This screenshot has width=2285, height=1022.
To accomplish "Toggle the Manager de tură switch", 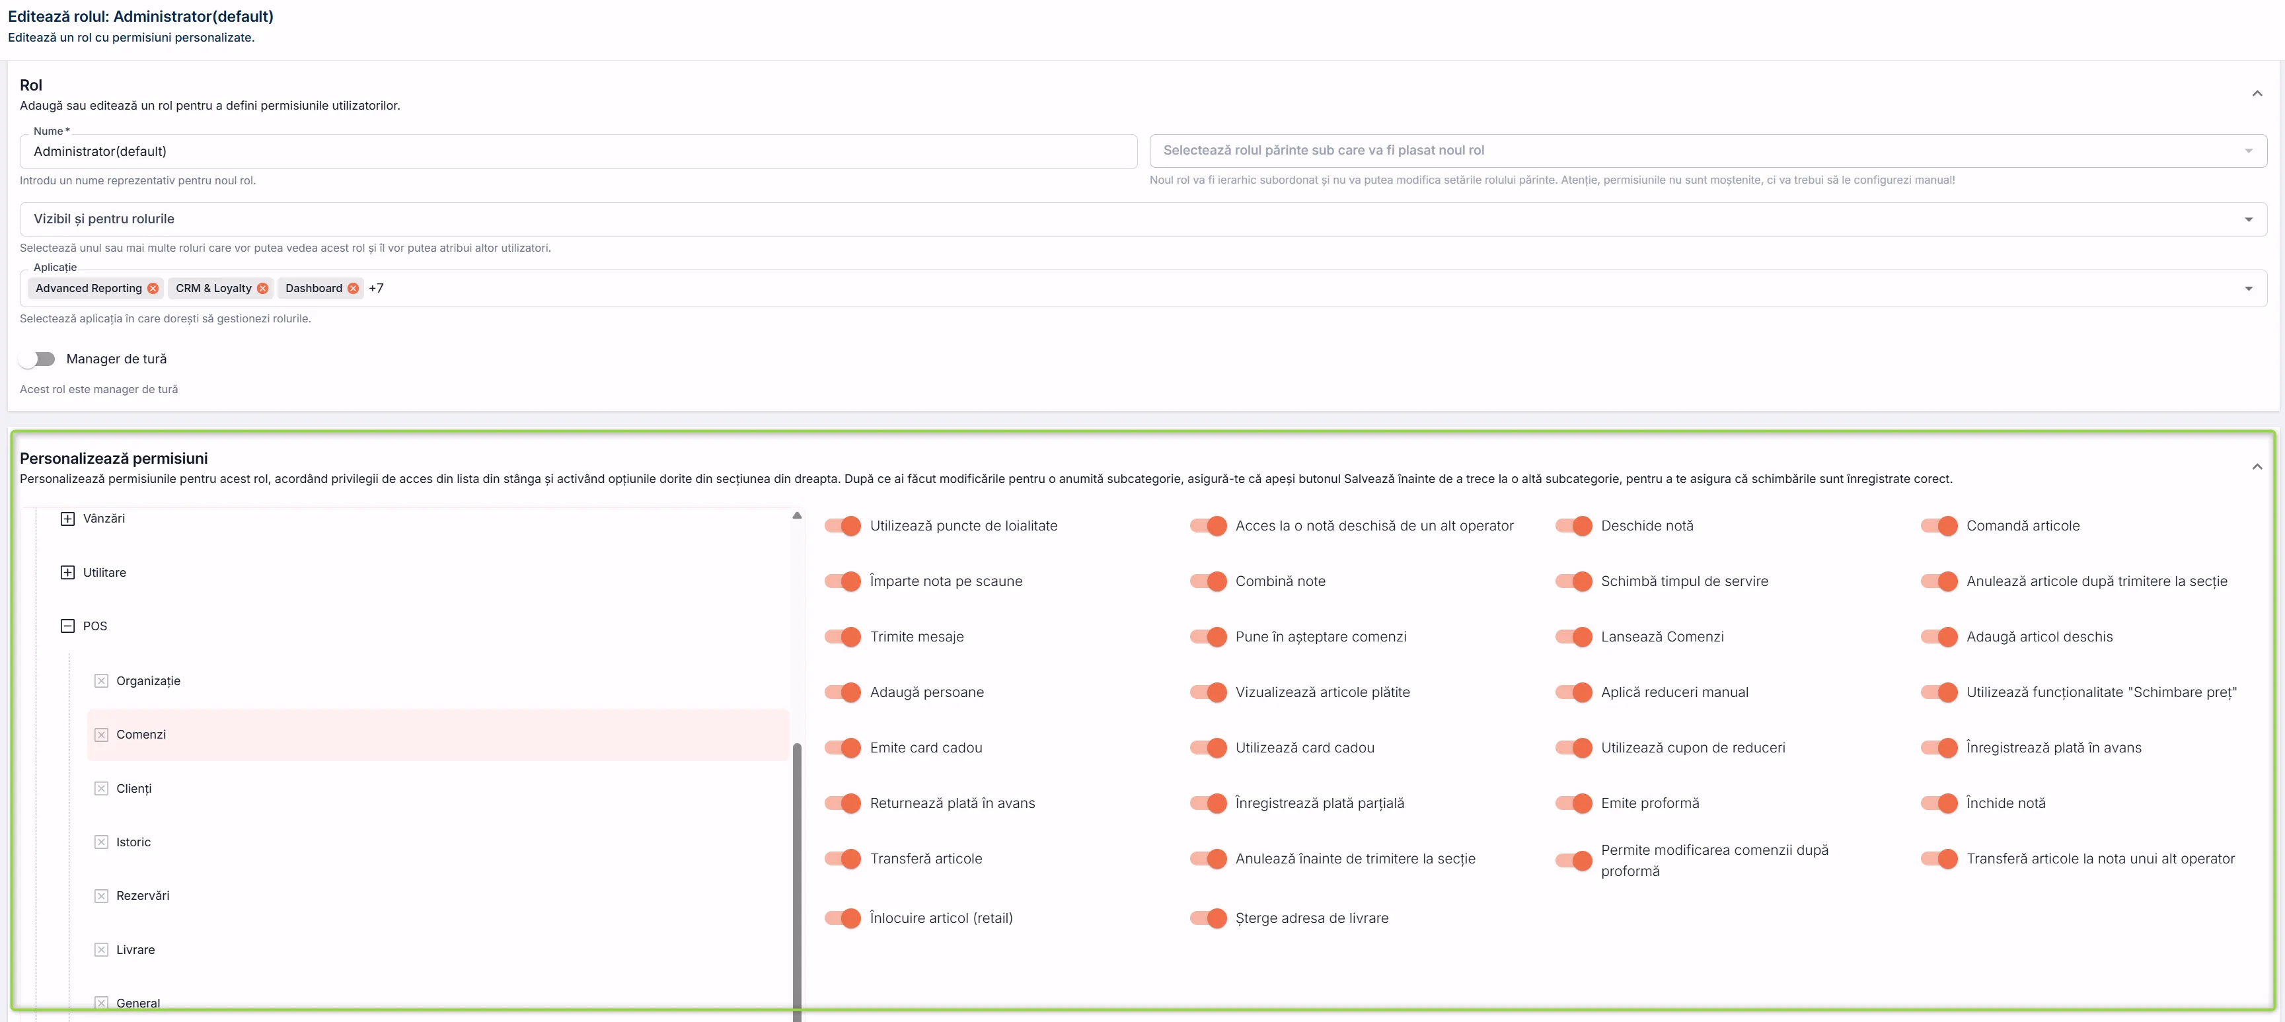I will pos(37,359).
